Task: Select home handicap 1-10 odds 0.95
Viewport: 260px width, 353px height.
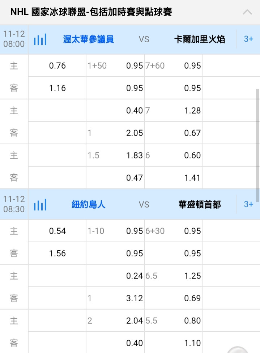Action: [x=115, y=231]
